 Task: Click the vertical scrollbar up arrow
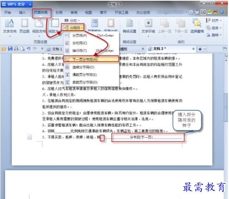click(x=226, y=60)
